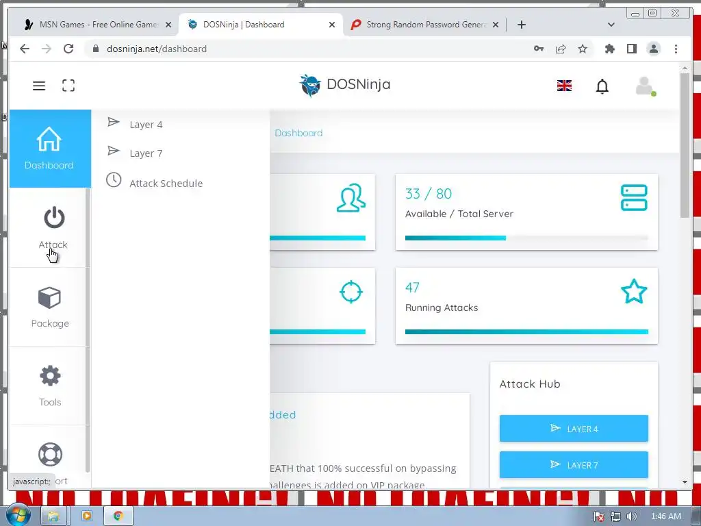This screenshot has width=701, height=526.
Task: Open the notifications bell
Action: 602,86
